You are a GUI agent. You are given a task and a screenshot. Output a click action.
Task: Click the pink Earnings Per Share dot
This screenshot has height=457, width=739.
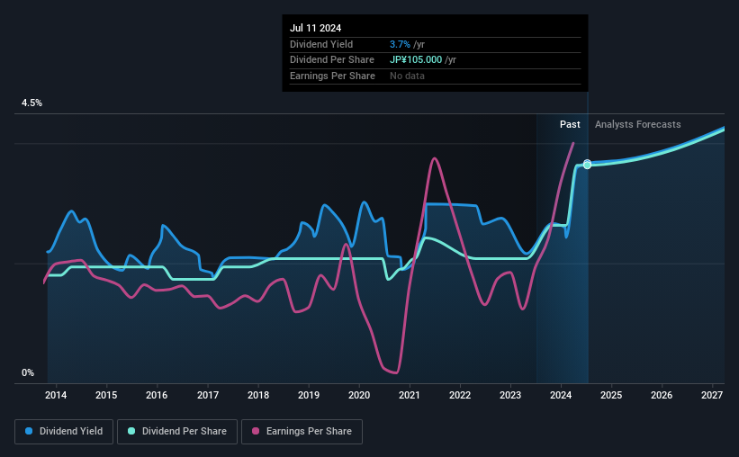(x=256, y=431)
